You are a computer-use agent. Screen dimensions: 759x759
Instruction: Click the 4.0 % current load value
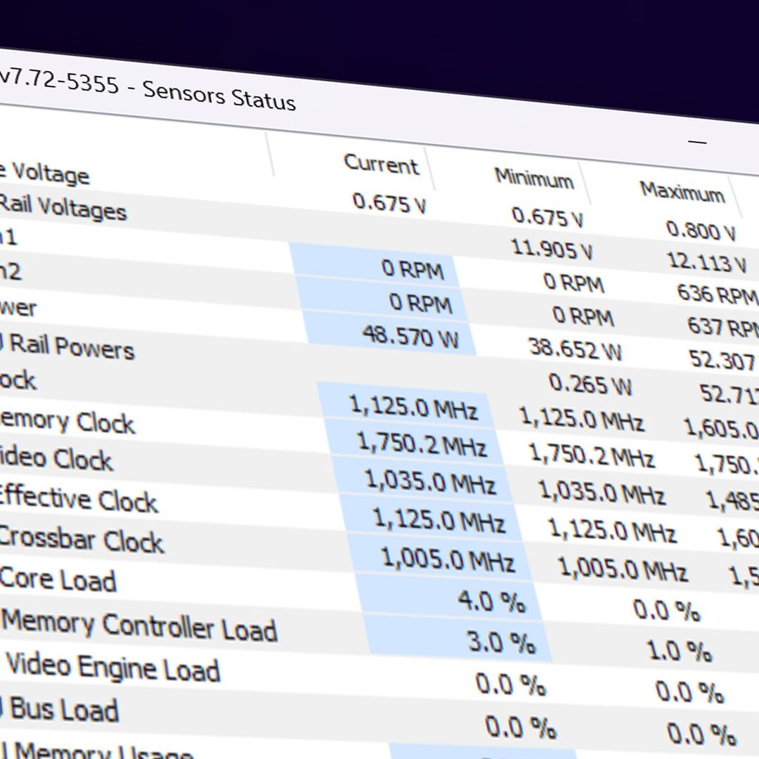pyautogui.click(x=491, y=602)
